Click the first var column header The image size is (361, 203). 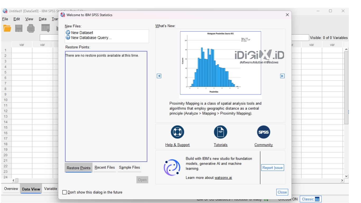22,45
